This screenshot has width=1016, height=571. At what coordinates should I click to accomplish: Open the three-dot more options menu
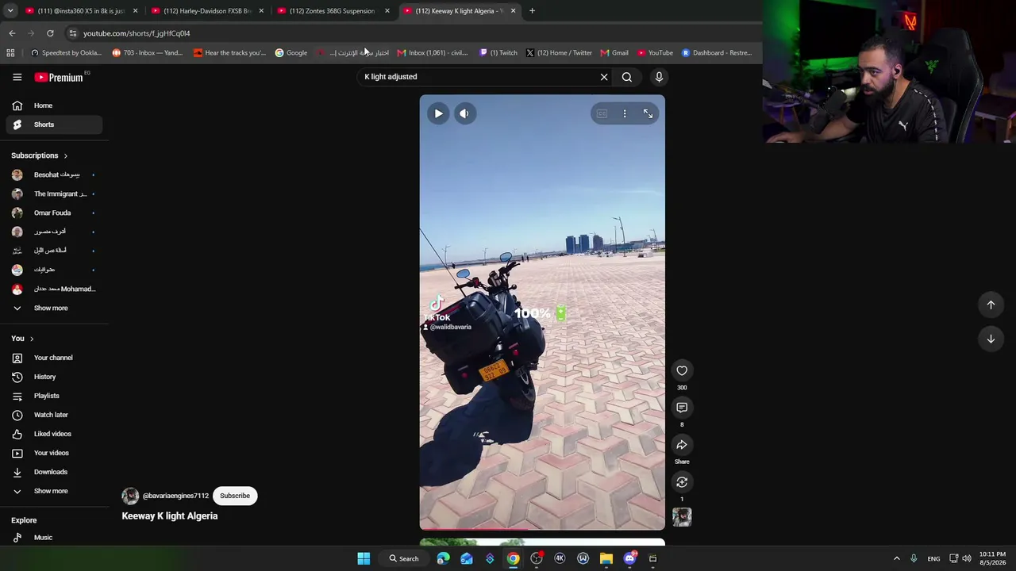pyautogui.click(x=625, y=113)
